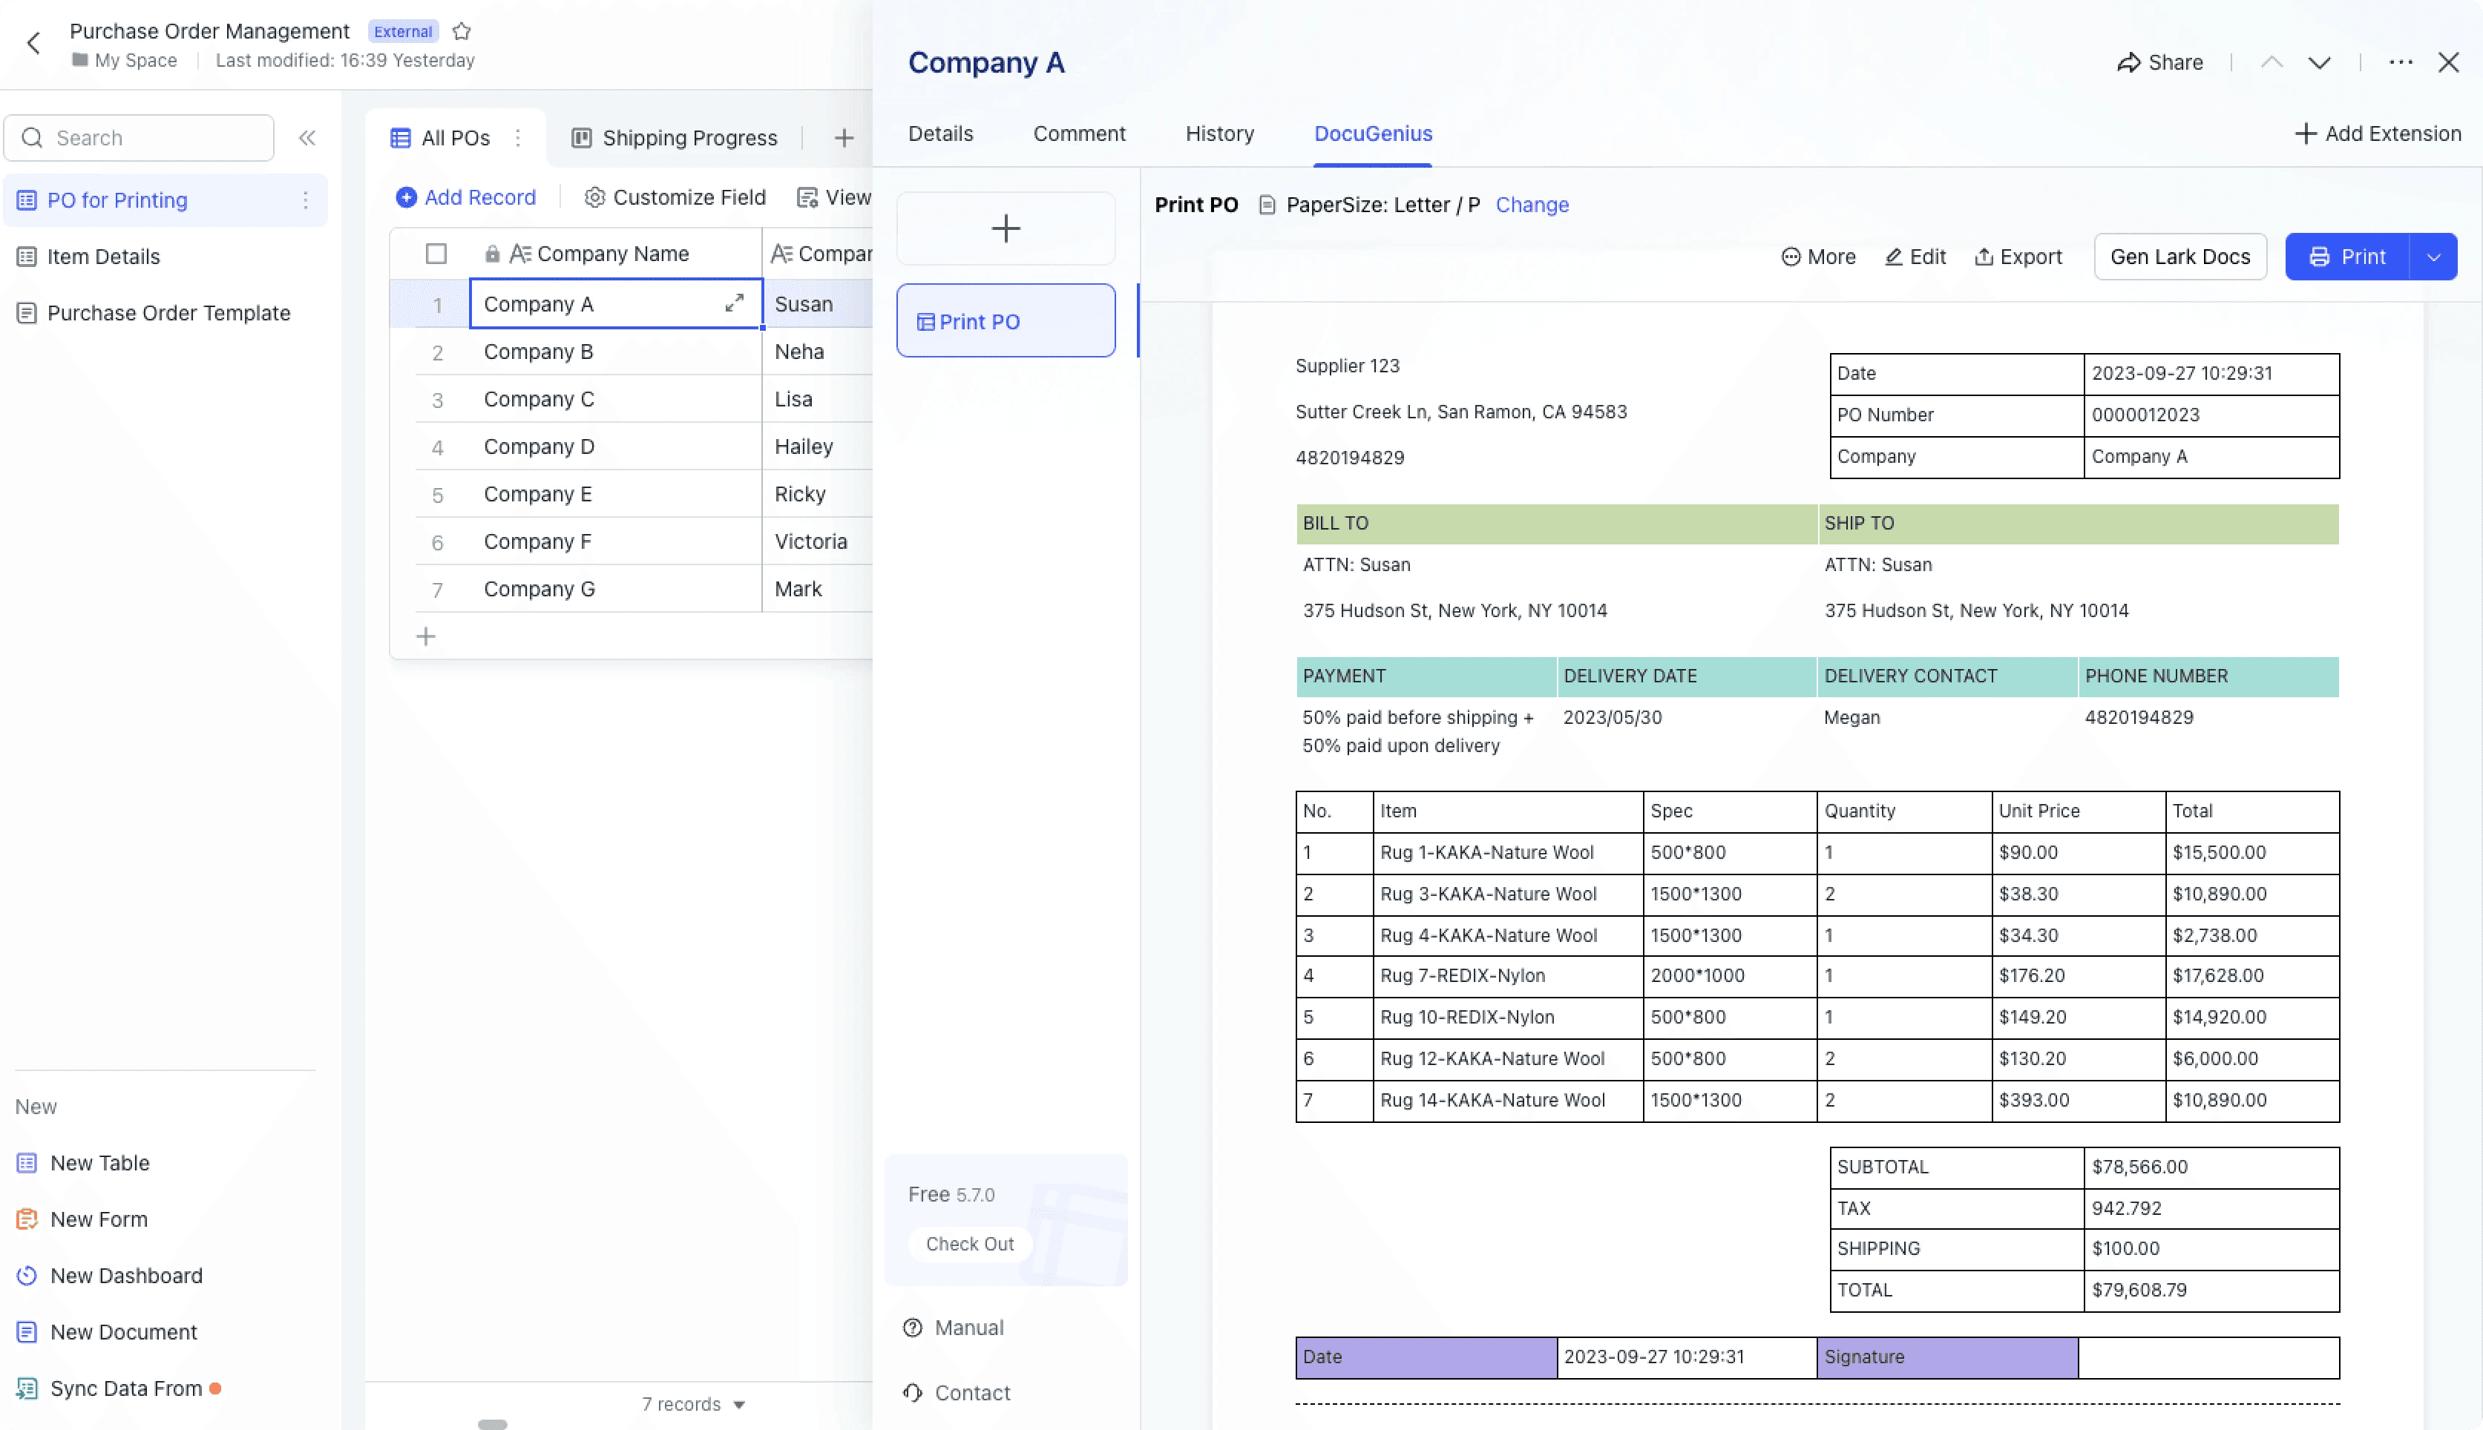The width and height of the screenshot is (2483, 1430).
Task: Open the Print button dropdown arrow
Action: click(2434, 257)
